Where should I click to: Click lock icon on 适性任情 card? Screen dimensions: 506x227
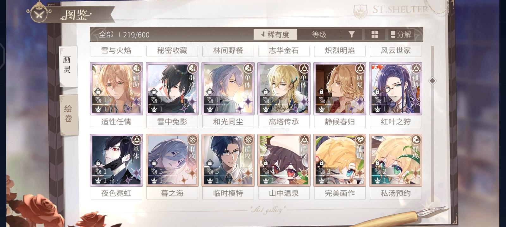[98, 92]
